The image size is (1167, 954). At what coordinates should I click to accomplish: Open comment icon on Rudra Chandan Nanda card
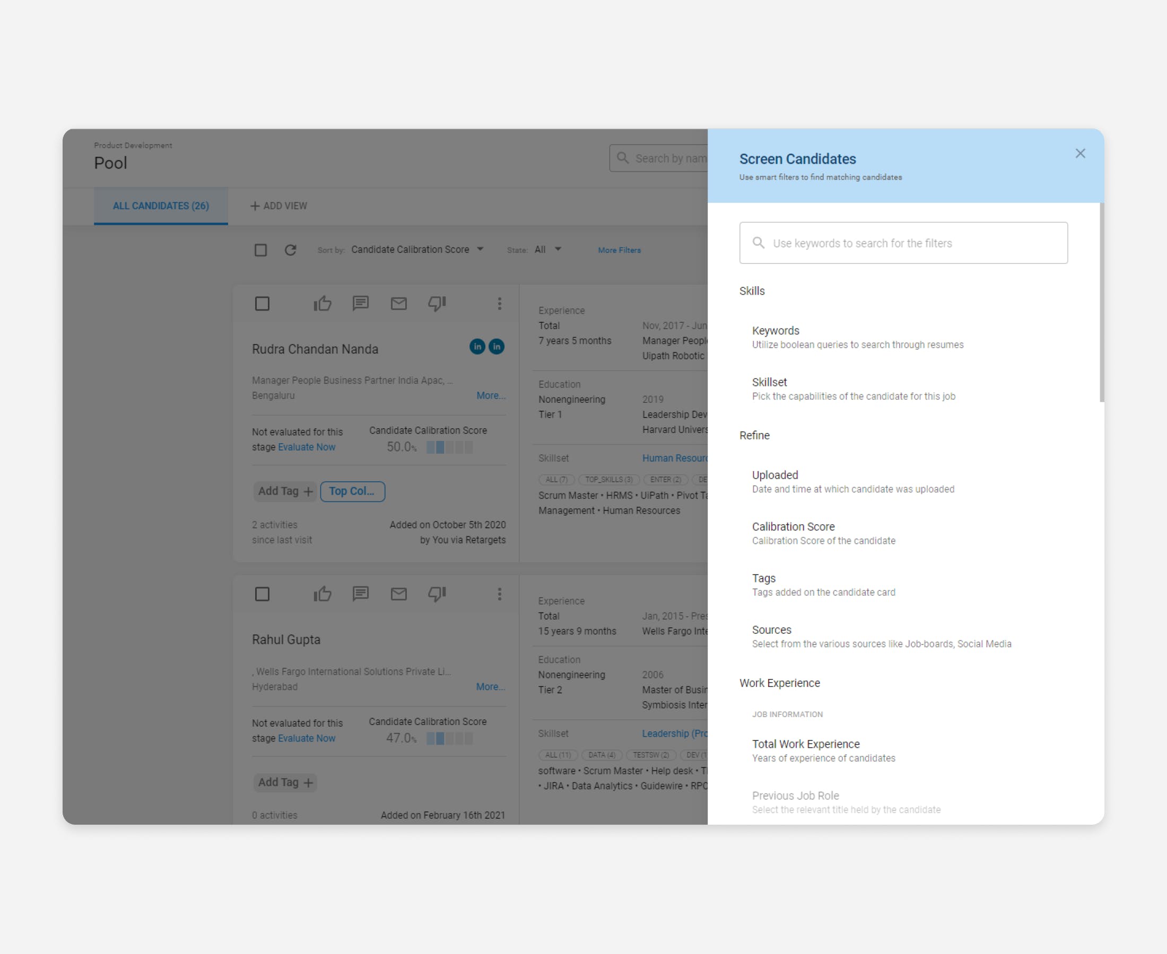coord(360,303)
